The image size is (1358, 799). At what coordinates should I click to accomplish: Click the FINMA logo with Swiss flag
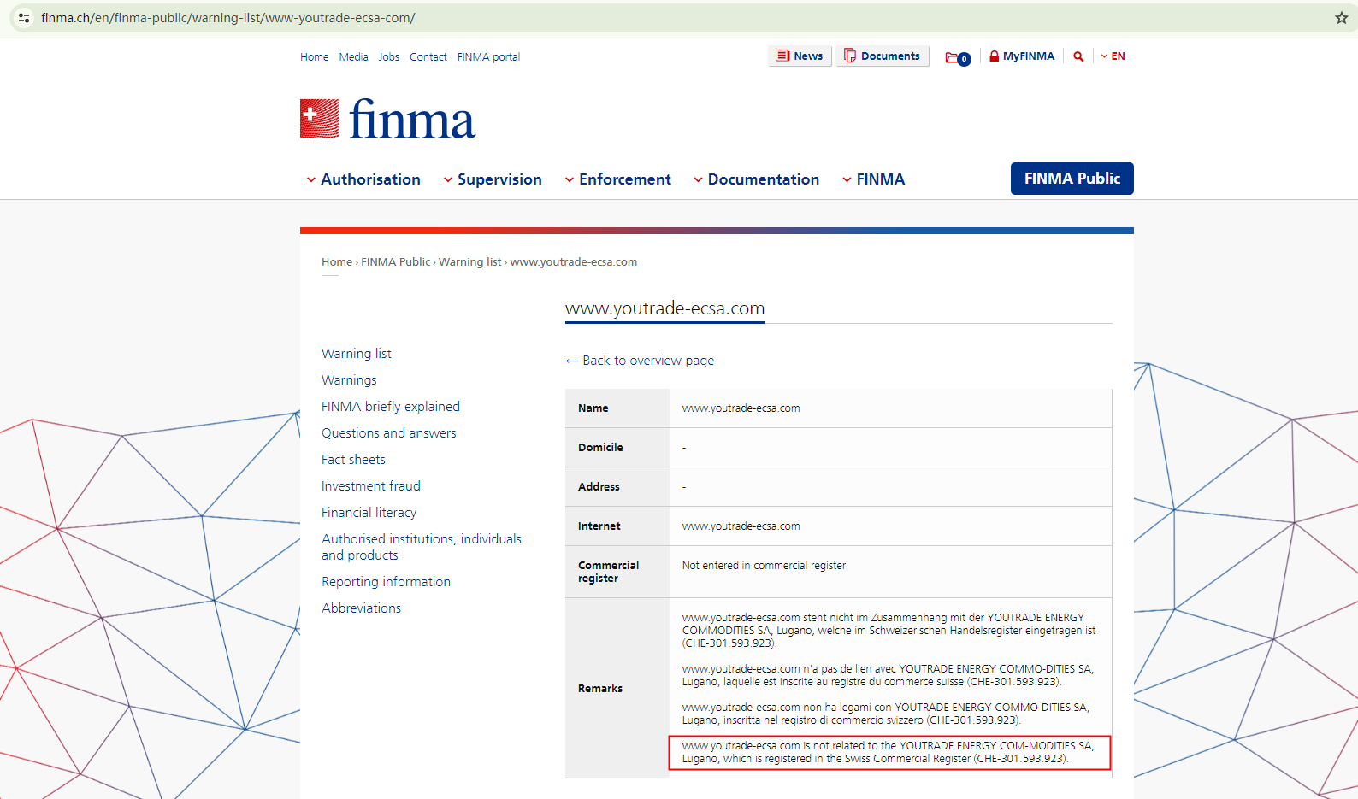(x=387, y=119)
